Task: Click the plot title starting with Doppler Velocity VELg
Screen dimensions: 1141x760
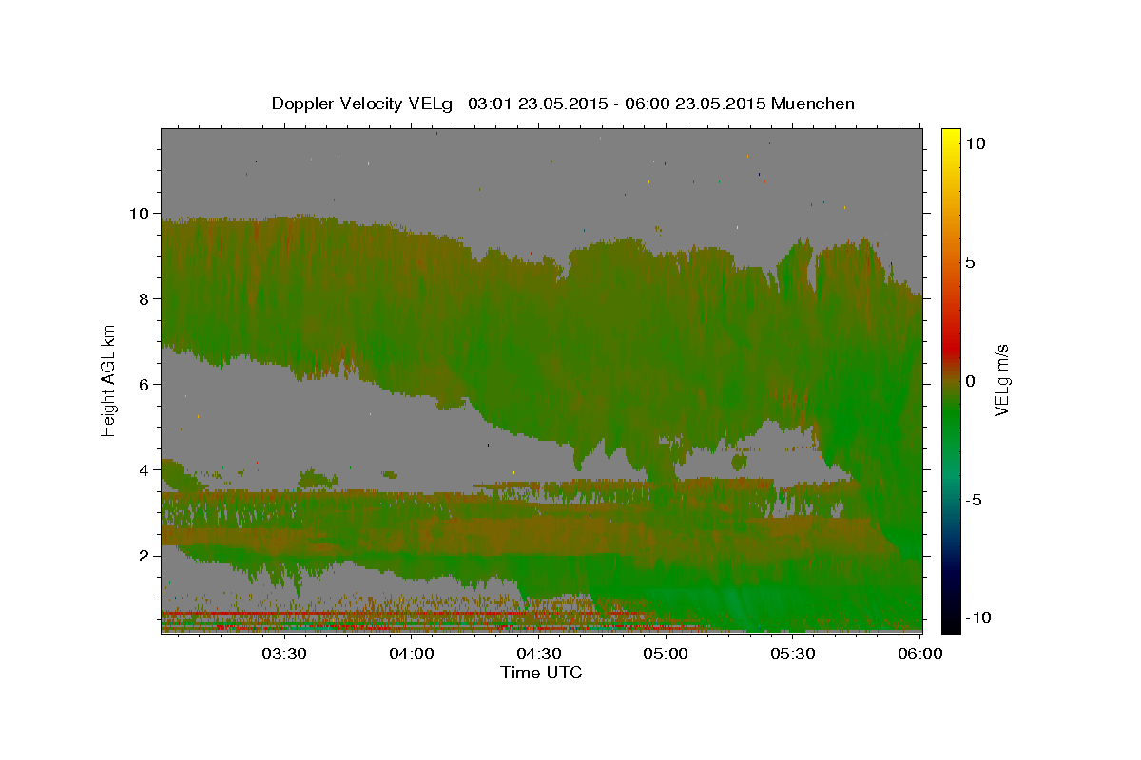Action: (x=563, y=104)
